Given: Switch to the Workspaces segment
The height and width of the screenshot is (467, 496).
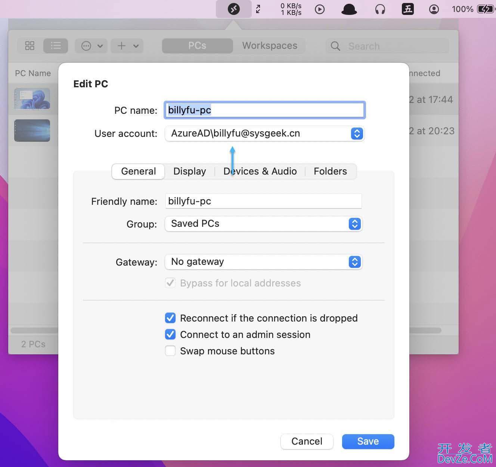Looking at the screenshot, I should click(x=270, y=46).
